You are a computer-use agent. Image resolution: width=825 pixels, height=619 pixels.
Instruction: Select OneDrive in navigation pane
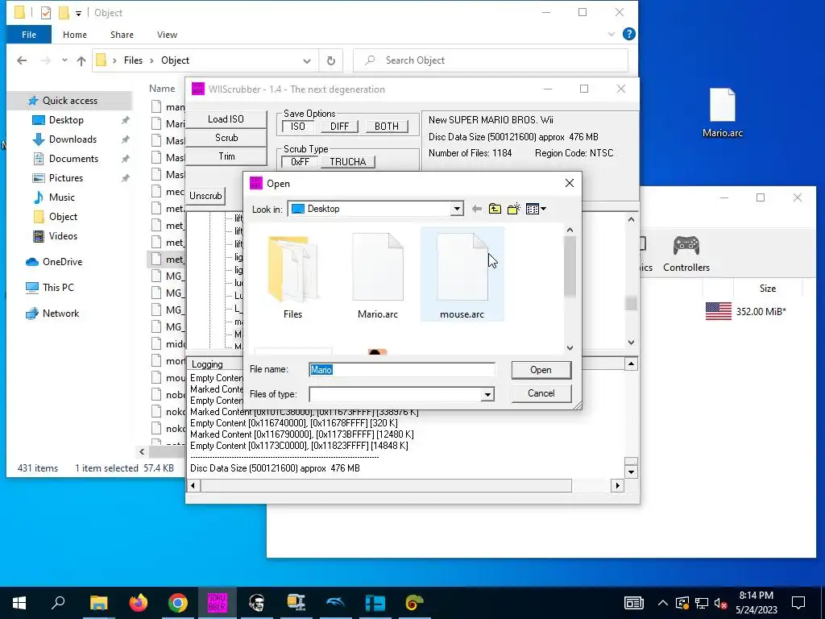click(62, 262)
